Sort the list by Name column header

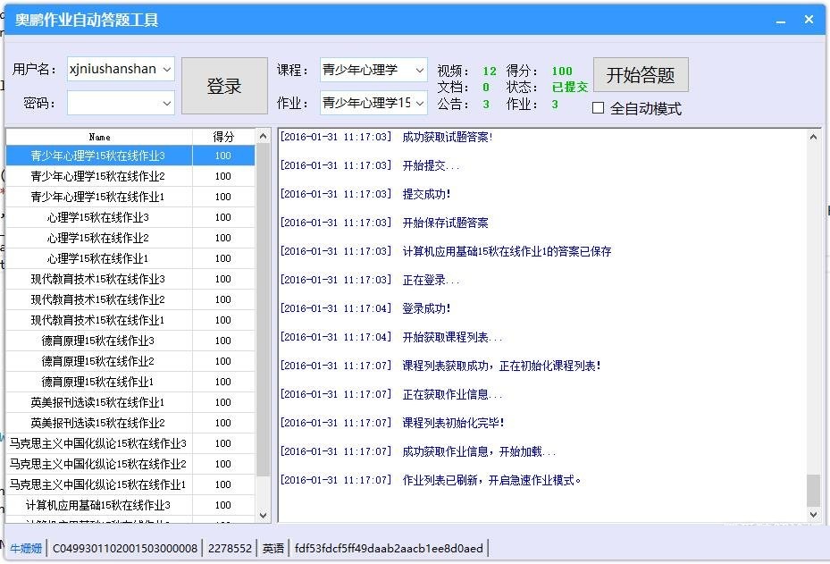point(98,137)
